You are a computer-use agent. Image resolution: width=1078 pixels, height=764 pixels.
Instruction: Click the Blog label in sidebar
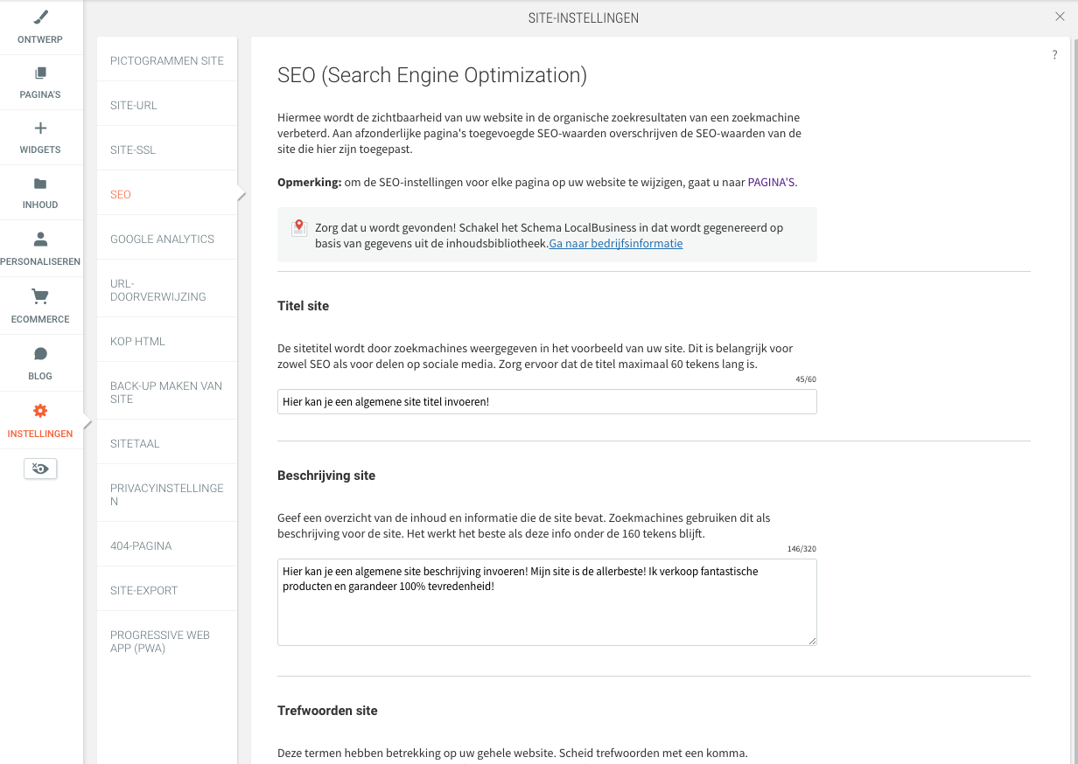tap(40, 377)
